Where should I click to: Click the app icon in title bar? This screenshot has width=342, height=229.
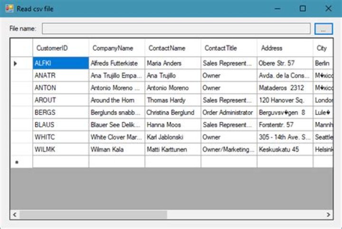click(9, 9)
